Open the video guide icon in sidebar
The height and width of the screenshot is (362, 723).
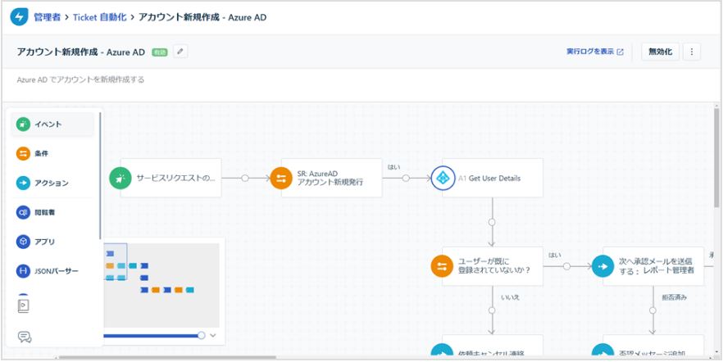coord(24,305)
